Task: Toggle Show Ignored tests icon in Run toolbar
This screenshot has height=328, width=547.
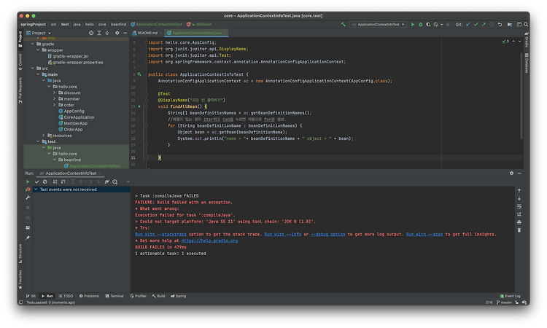Action: (45, 181)
